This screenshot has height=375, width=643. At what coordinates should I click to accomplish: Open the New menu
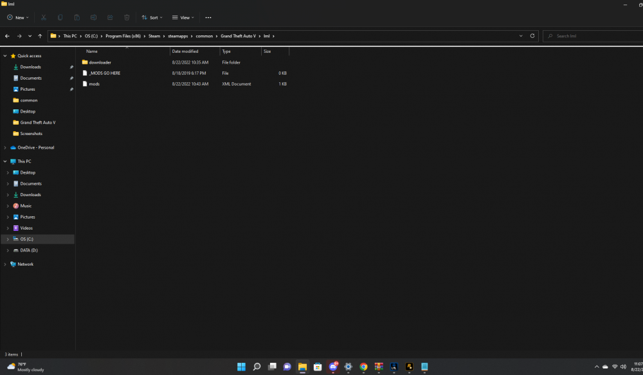[17, 17]
